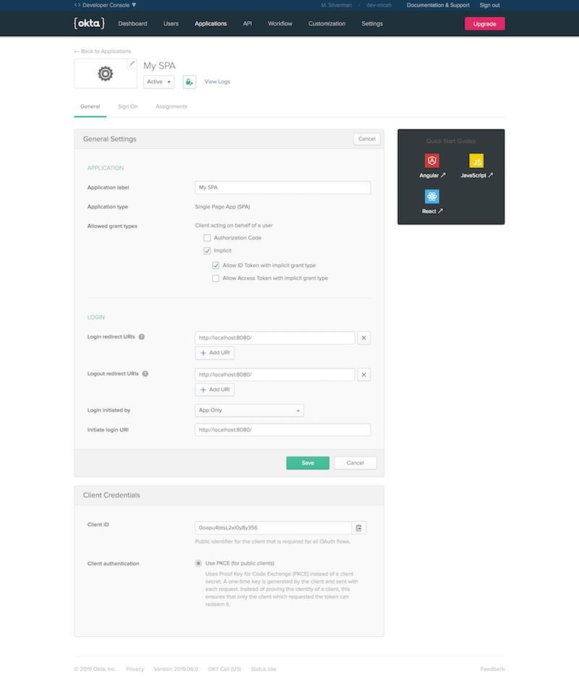Click the Application label input field
The height and width of the screenshot is (695, 579).
pos(282,188)
